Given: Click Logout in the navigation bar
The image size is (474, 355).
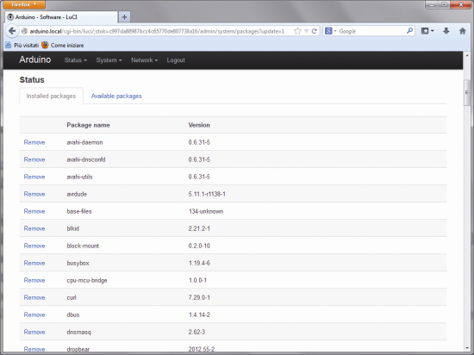Looking at the screenshot, I should tap(176, 60).
